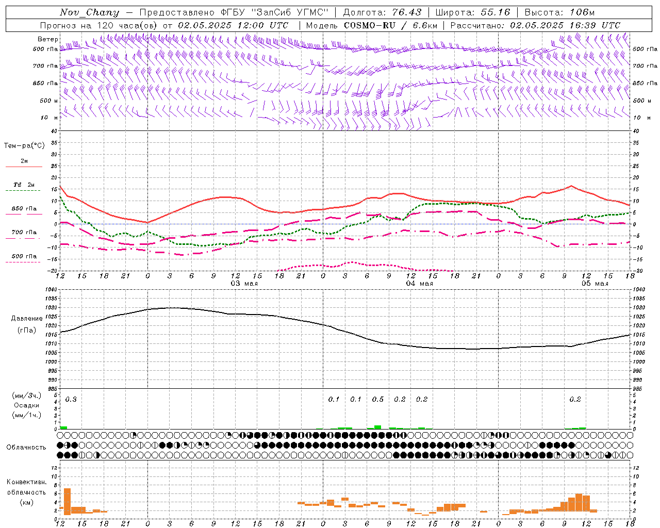Click the 'Осадки' precipitation label
Screen dimensions: 660x528
[27, 405]
